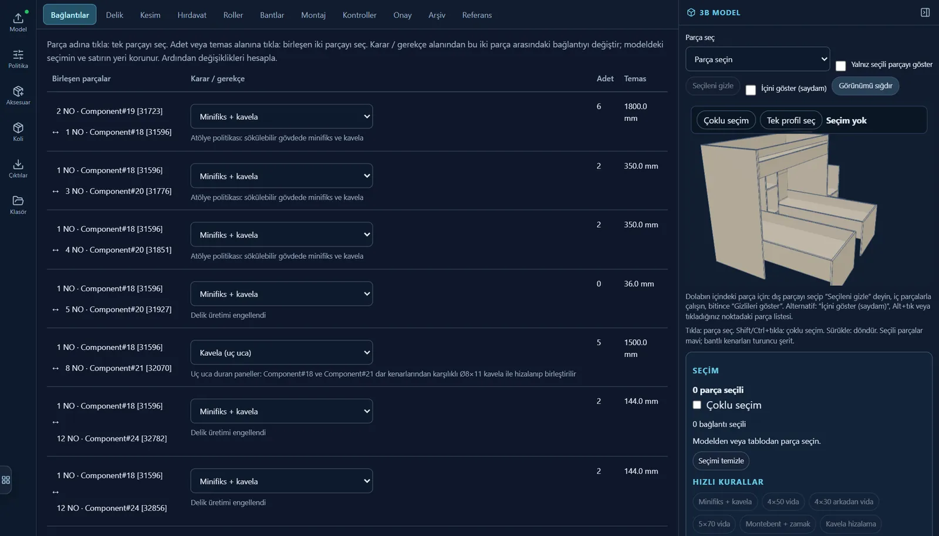Viewport: 939px width, 536px height.
Task: Open decision dropdown for Component#20 [31776] row
Action: (282, 176)
